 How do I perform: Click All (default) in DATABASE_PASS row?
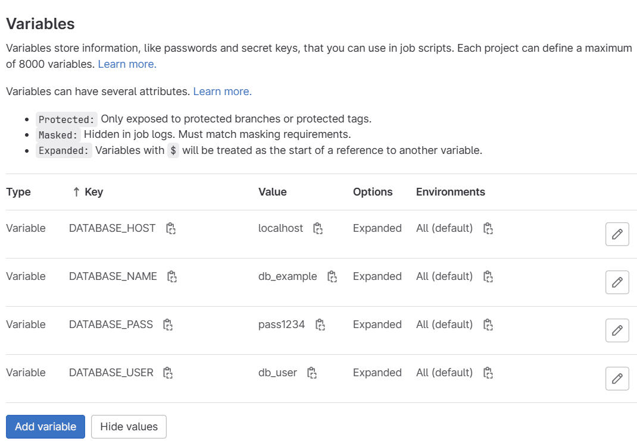click(445, 325)
